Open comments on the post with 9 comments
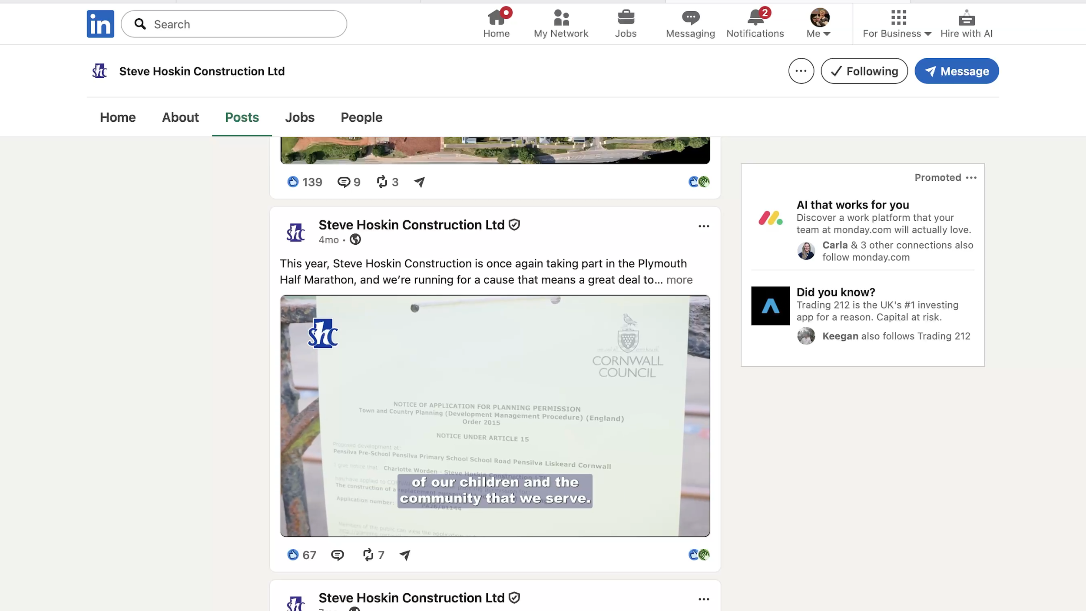Screen dimensions: 1086x611 [349, 182]
